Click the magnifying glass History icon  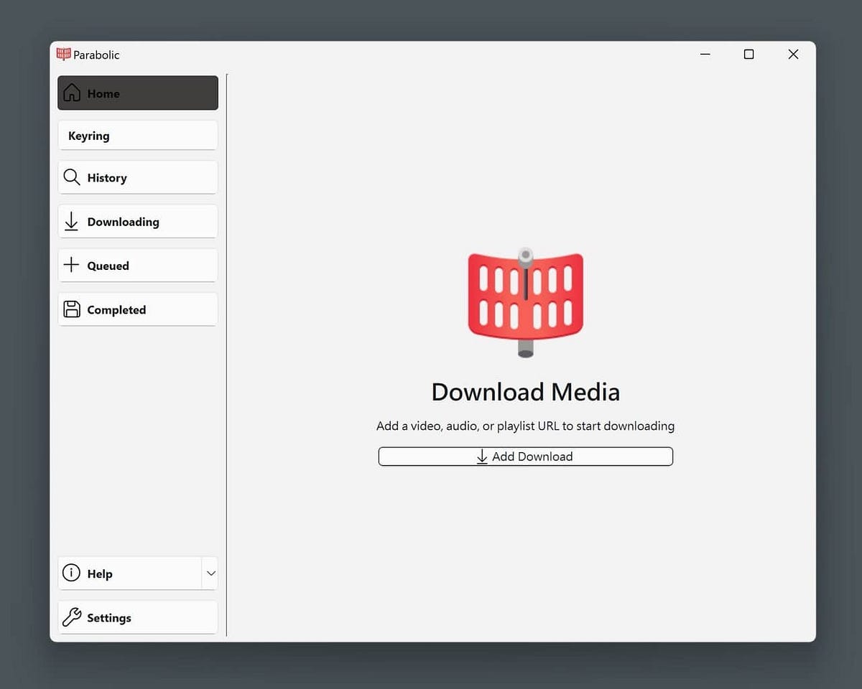72,177
